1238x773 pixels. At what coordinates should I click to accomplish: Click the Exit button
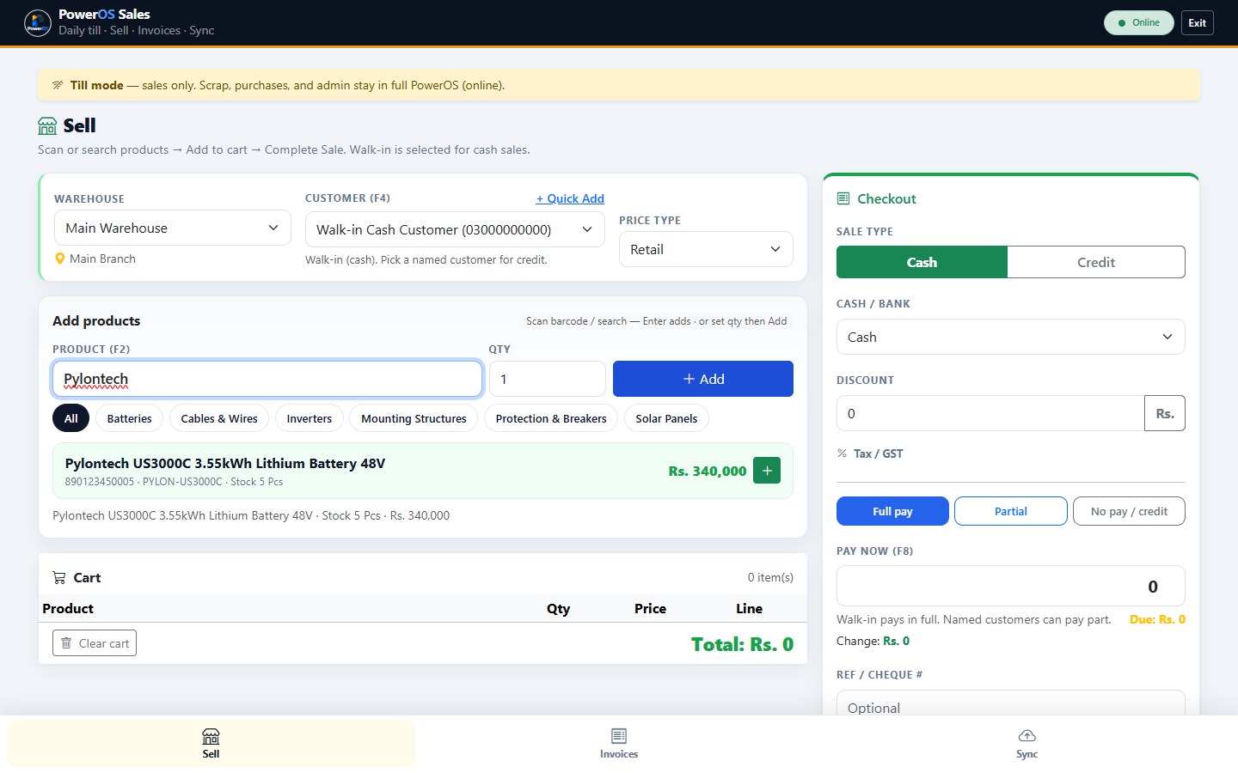[1198, 23]
